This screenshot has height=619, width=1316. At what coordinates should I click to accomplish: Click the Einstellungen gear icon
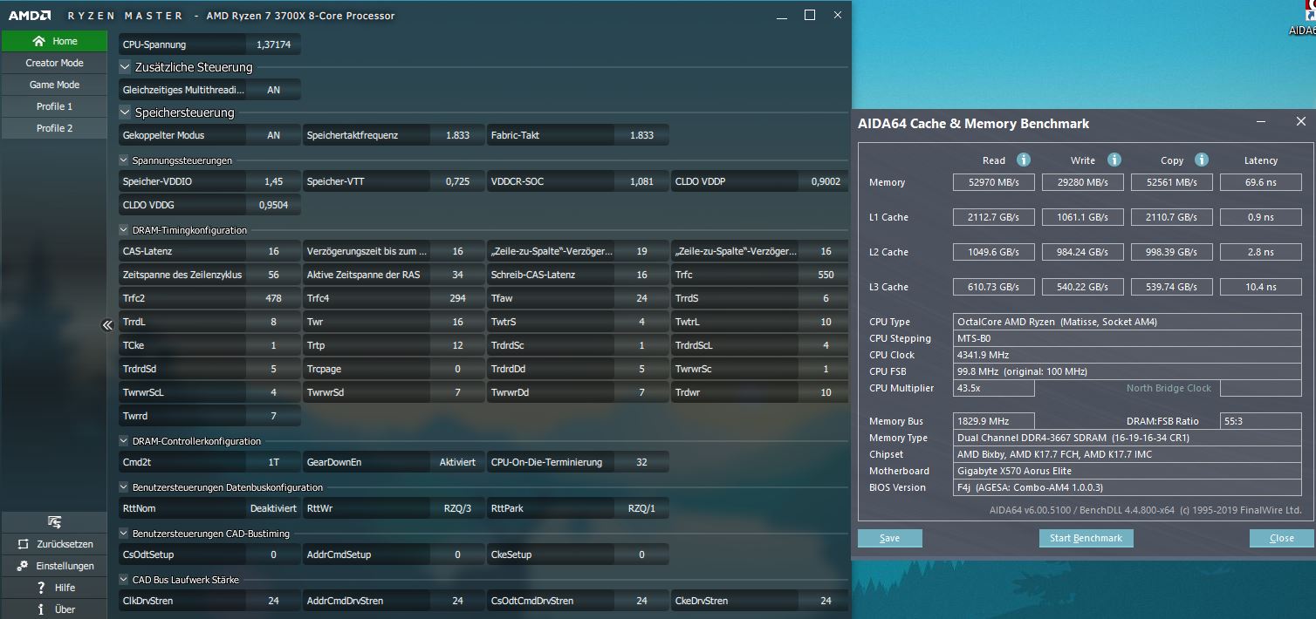24,566
